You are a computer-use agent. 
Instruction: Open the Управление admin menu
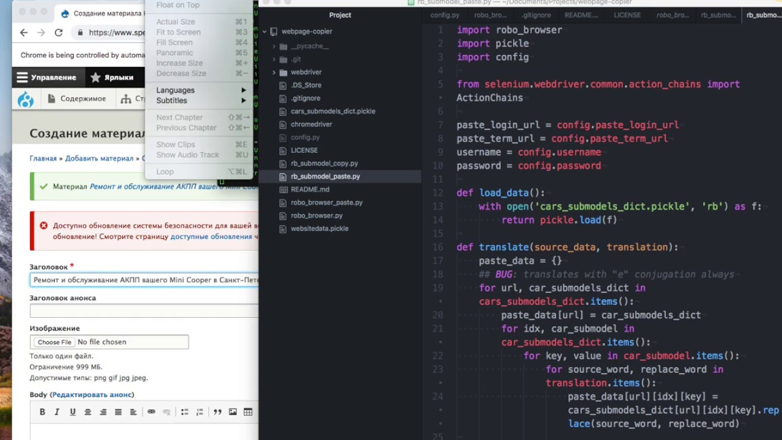tap(47, 78)
